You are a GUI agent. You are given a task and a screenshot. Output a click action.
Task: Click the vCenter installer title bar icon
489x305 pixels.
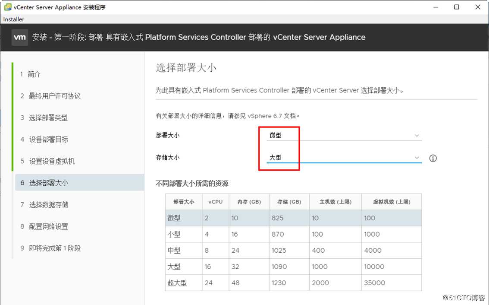pyautogui.click(x=7, y=7)
